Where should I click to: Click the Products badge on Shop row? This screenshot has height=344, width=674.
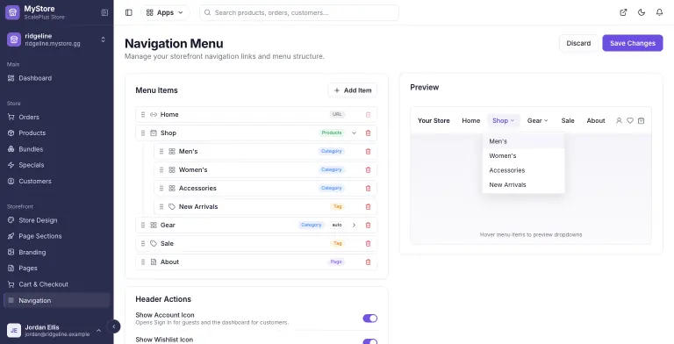click(x=332, y=133)
